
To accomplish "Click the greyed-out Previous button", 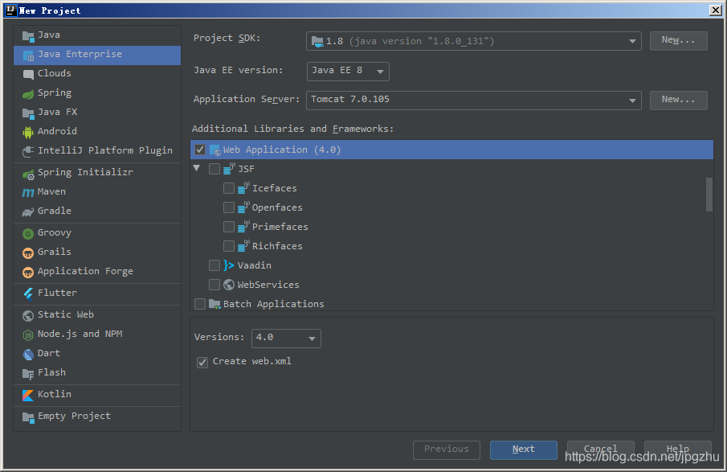I will point(447,449).
